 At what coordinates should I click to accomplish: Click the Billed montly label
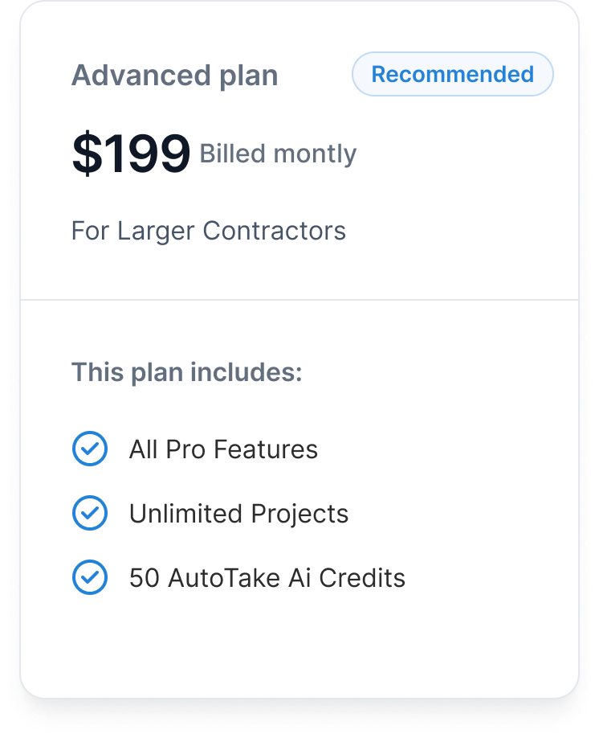coord(278,154)
